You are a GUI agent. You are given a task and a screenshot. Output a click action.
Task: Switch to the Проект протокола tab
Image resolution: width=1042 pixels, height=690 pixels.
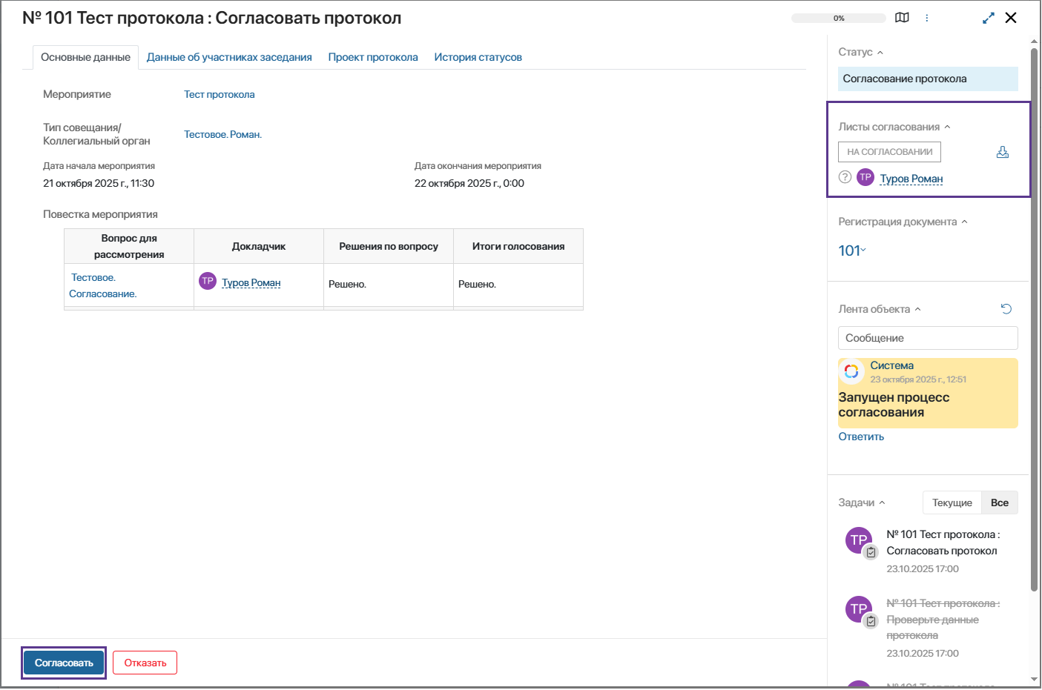coord(373,57)
